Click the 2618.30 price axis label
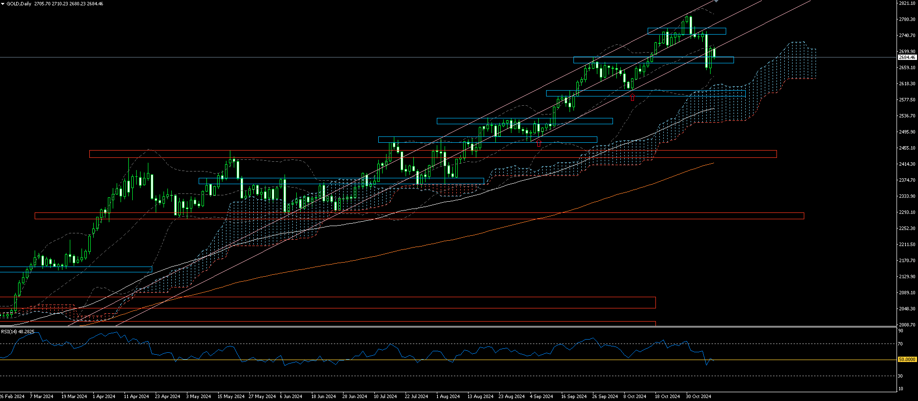The width and height of the screenshot is (918, 401). tap(907, 84)
